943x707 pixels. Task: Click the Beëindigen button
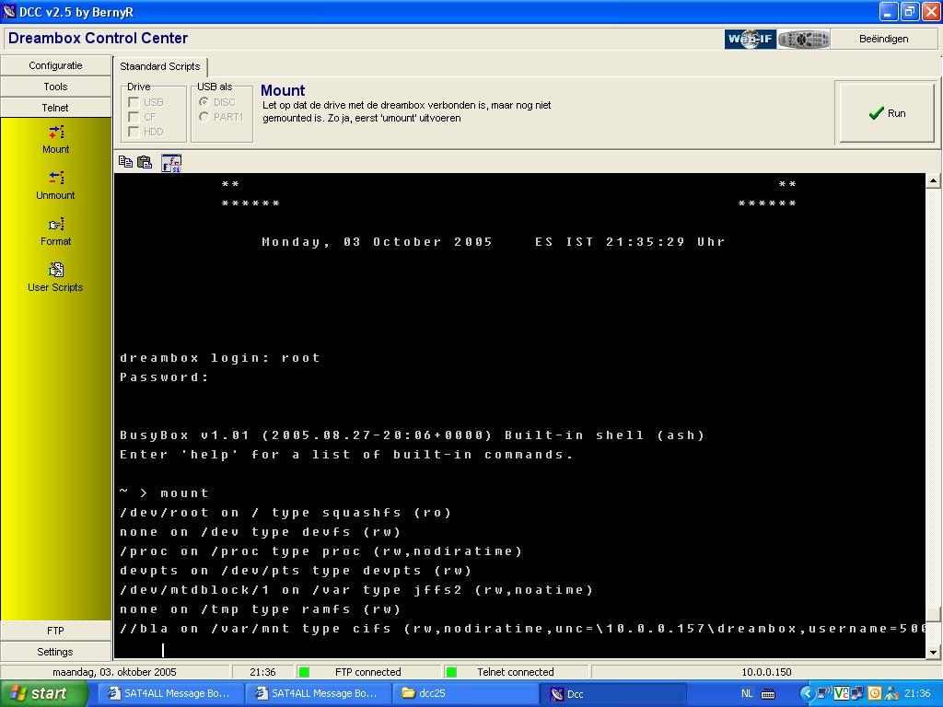coord(883,39)
